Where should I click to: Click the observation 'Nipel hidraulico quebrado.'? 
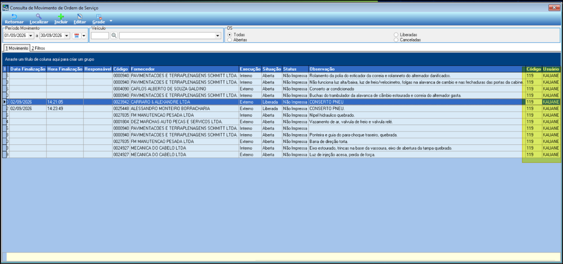(332, 115)
